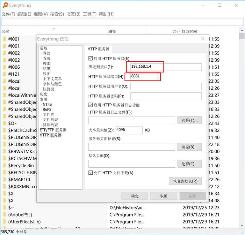Click the $~ folder icon
This screenshot has height=235, width=245.
[4, 208]
